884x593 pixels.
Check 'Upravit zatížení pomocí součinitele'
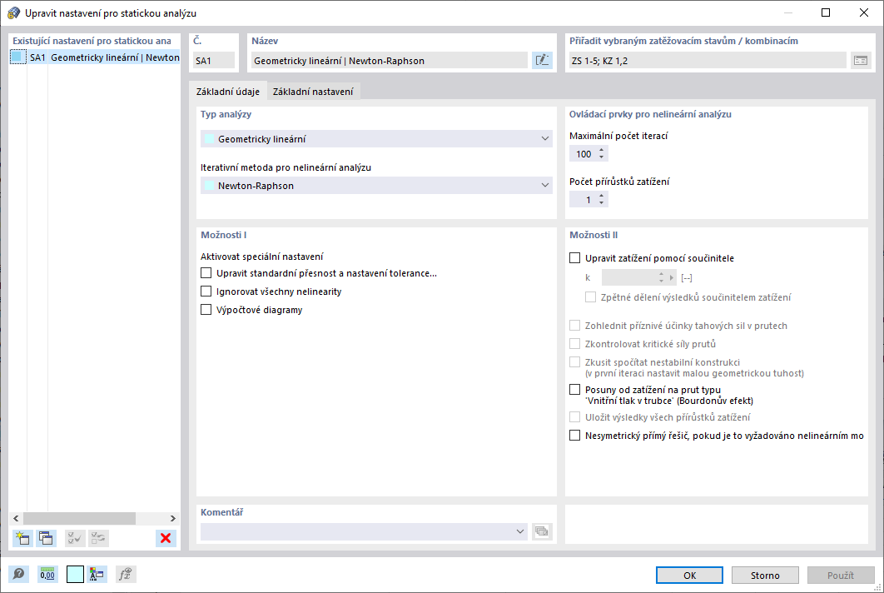tap(574, 258)
